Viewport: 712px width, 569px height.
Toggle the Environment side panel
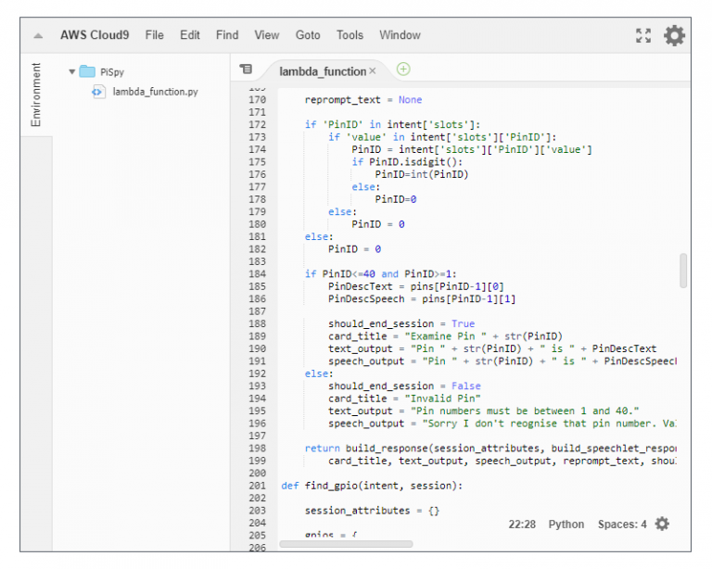tap(36, 95)
